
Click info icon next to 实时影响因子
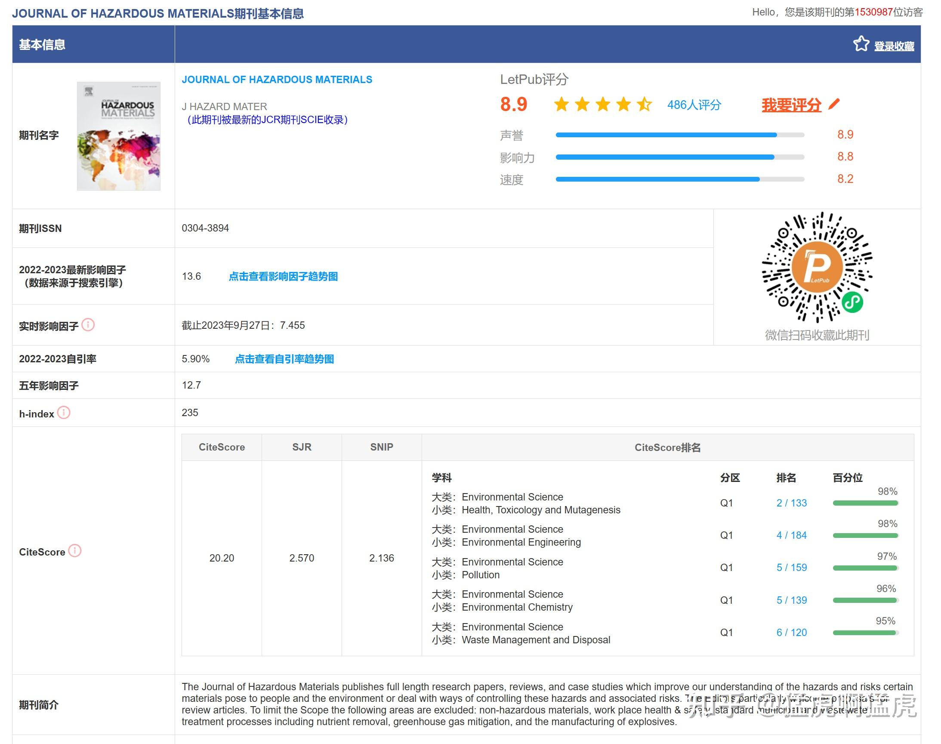(88, 325)
